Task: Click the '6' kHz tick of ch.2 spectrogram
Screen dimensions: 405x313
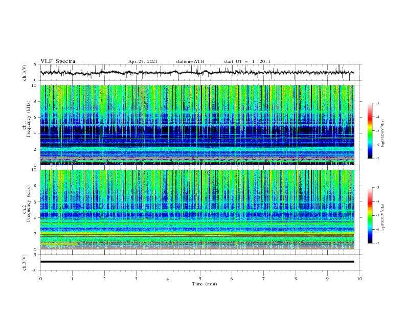Action: 36,202
